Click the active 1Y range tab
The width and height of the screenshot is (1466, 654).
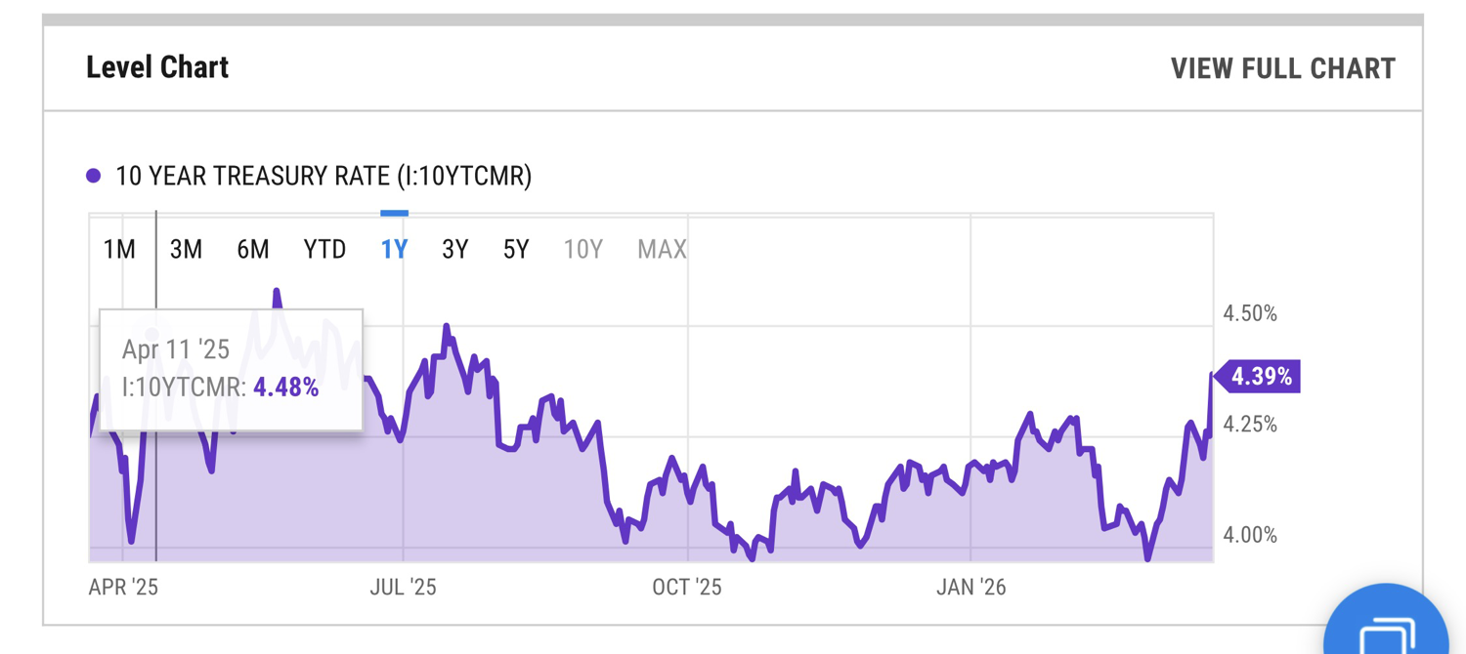[394, 250]
